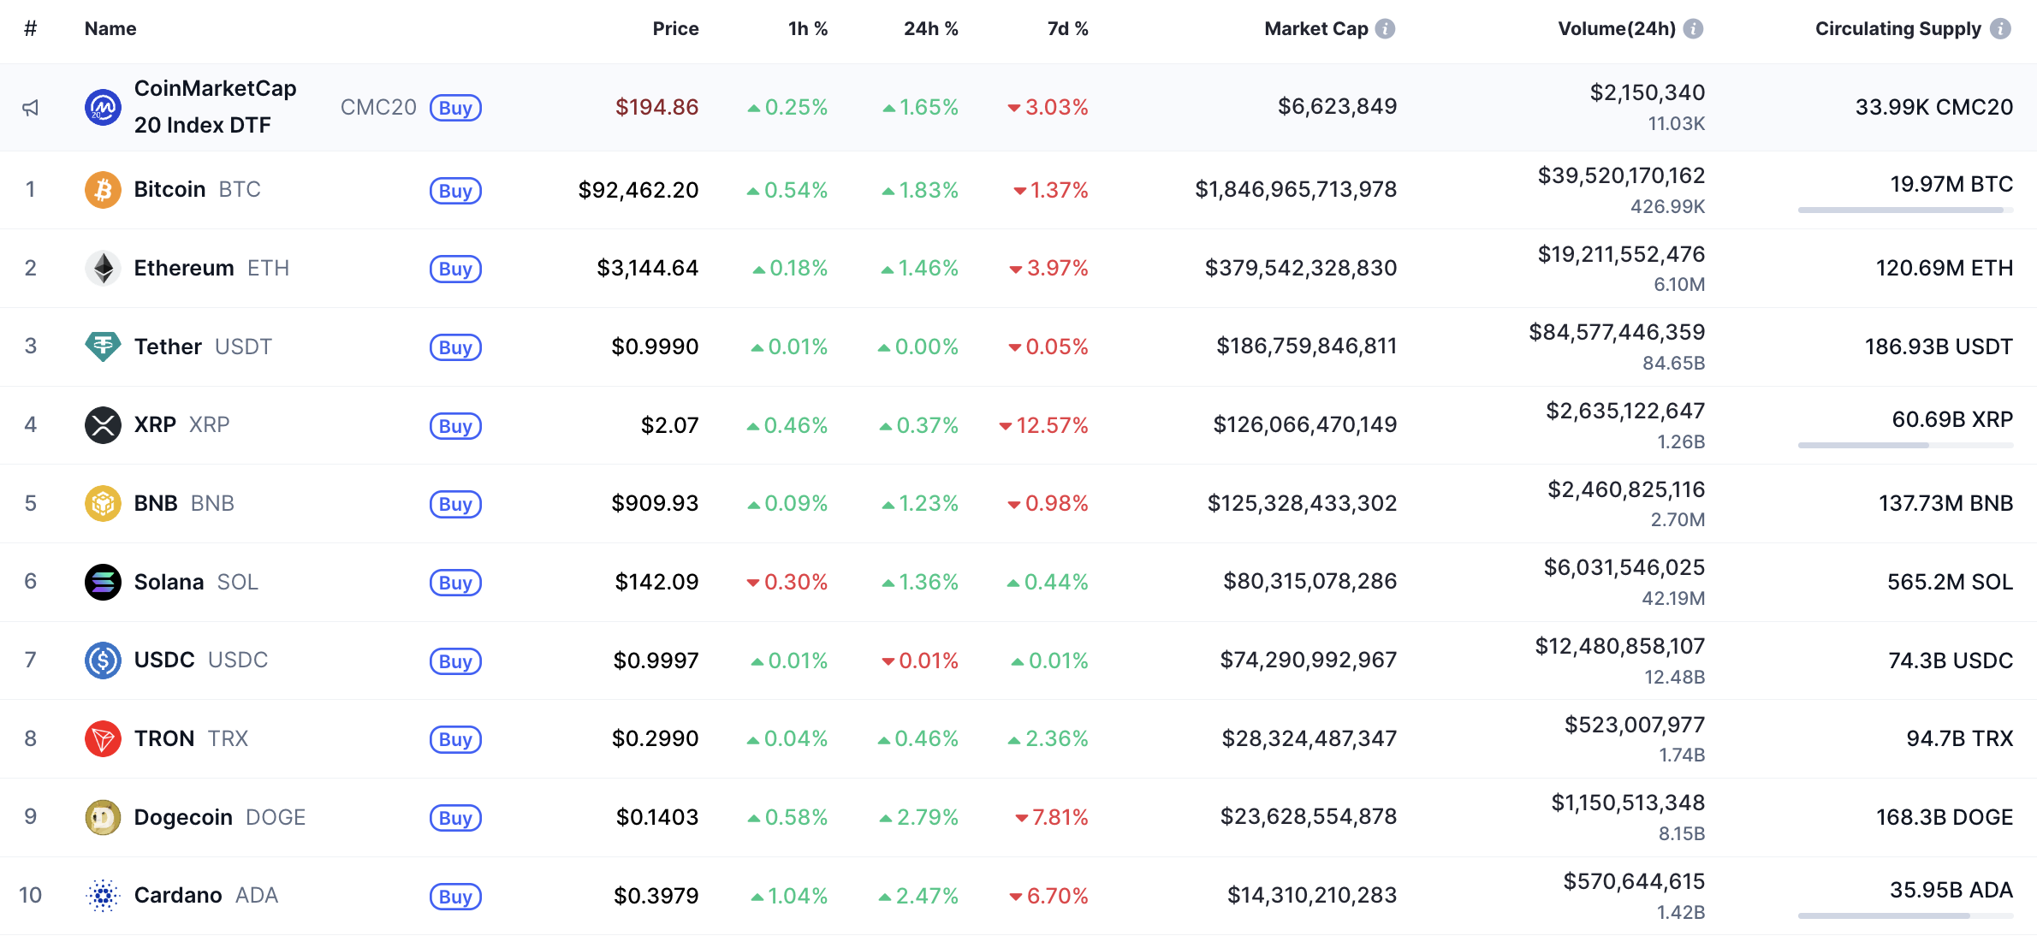Screen dimensions: 2037x936
Task: Click the Solana logo icon
Action: click(x=103, y=582)
